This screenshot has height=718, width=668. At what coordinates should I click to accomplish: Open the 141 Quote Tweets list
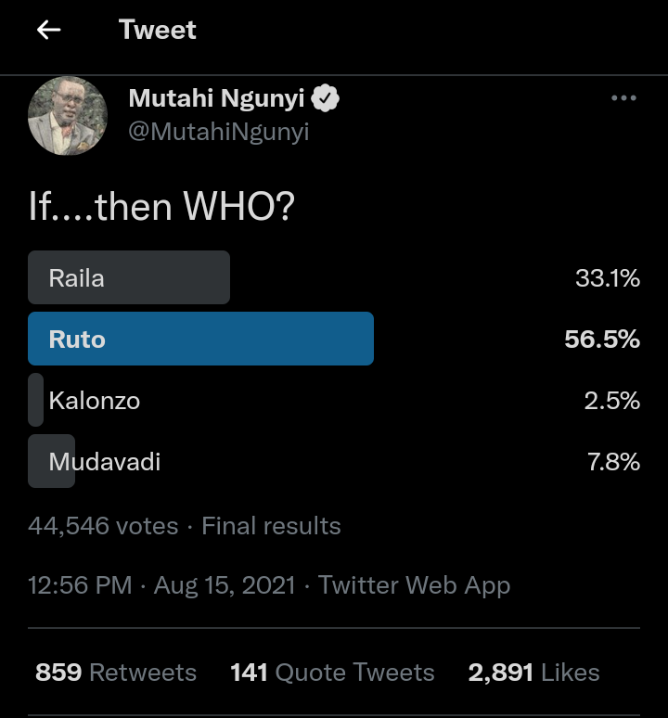click(332, 673)
